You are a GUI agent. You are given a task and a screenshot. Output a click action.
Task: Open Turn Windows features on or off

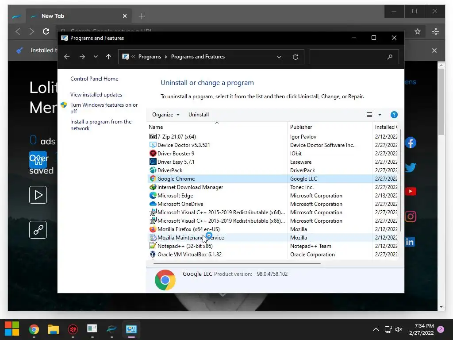(104, 108)
